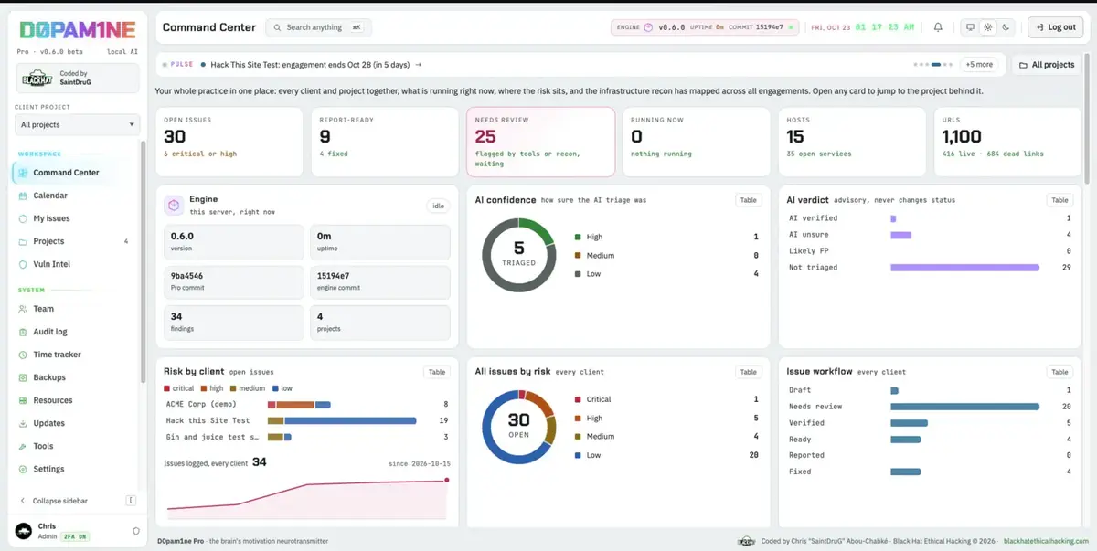Toggle Table view for AI verdict
Screen dimensions: 1097x551
(x=1060, y=200)
